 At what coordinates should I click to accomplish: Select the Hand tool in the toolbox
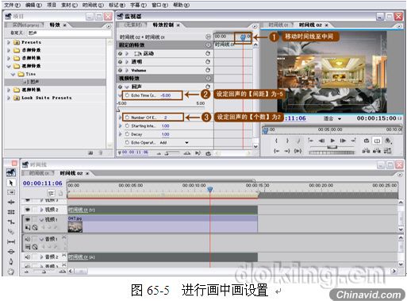(x=11, y=272)
